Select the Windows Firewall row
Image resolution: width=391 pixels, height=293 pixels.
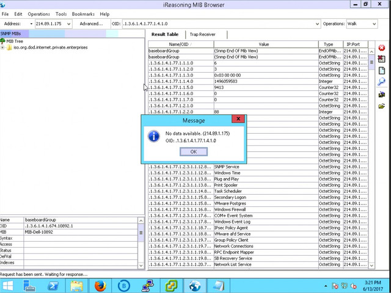coord(258,209)
